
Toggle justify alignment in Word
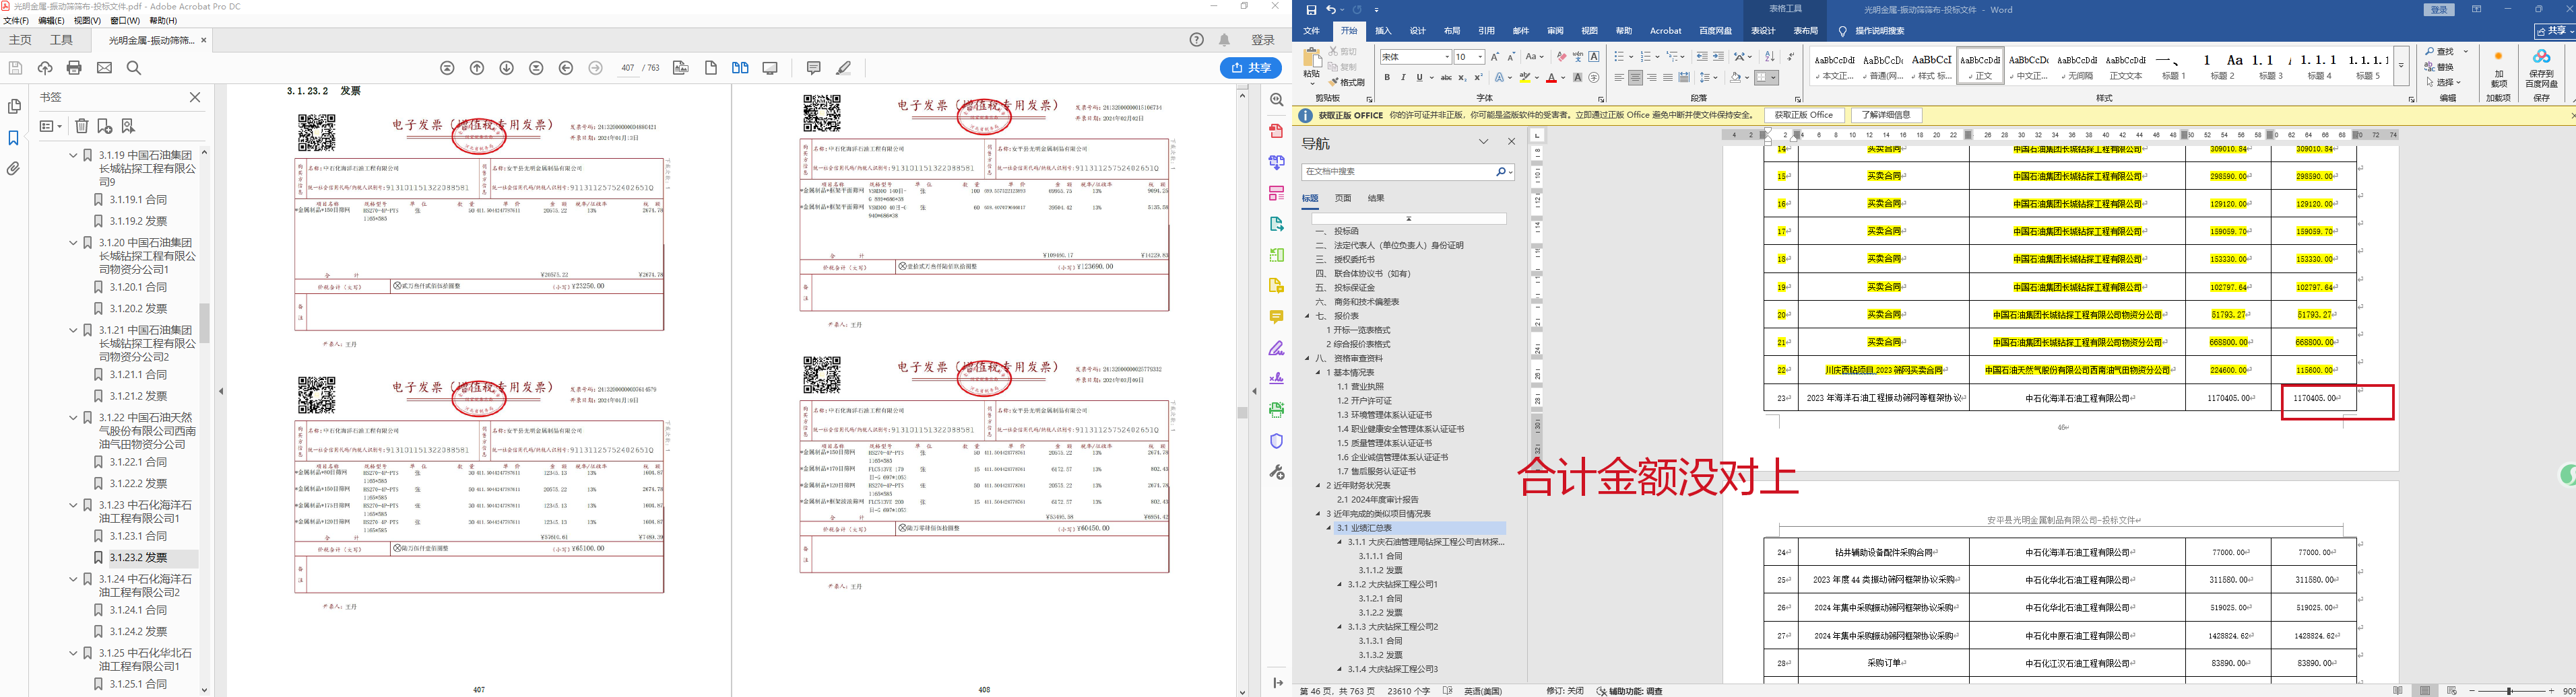pyautogui.click(x=1668, y=77)
